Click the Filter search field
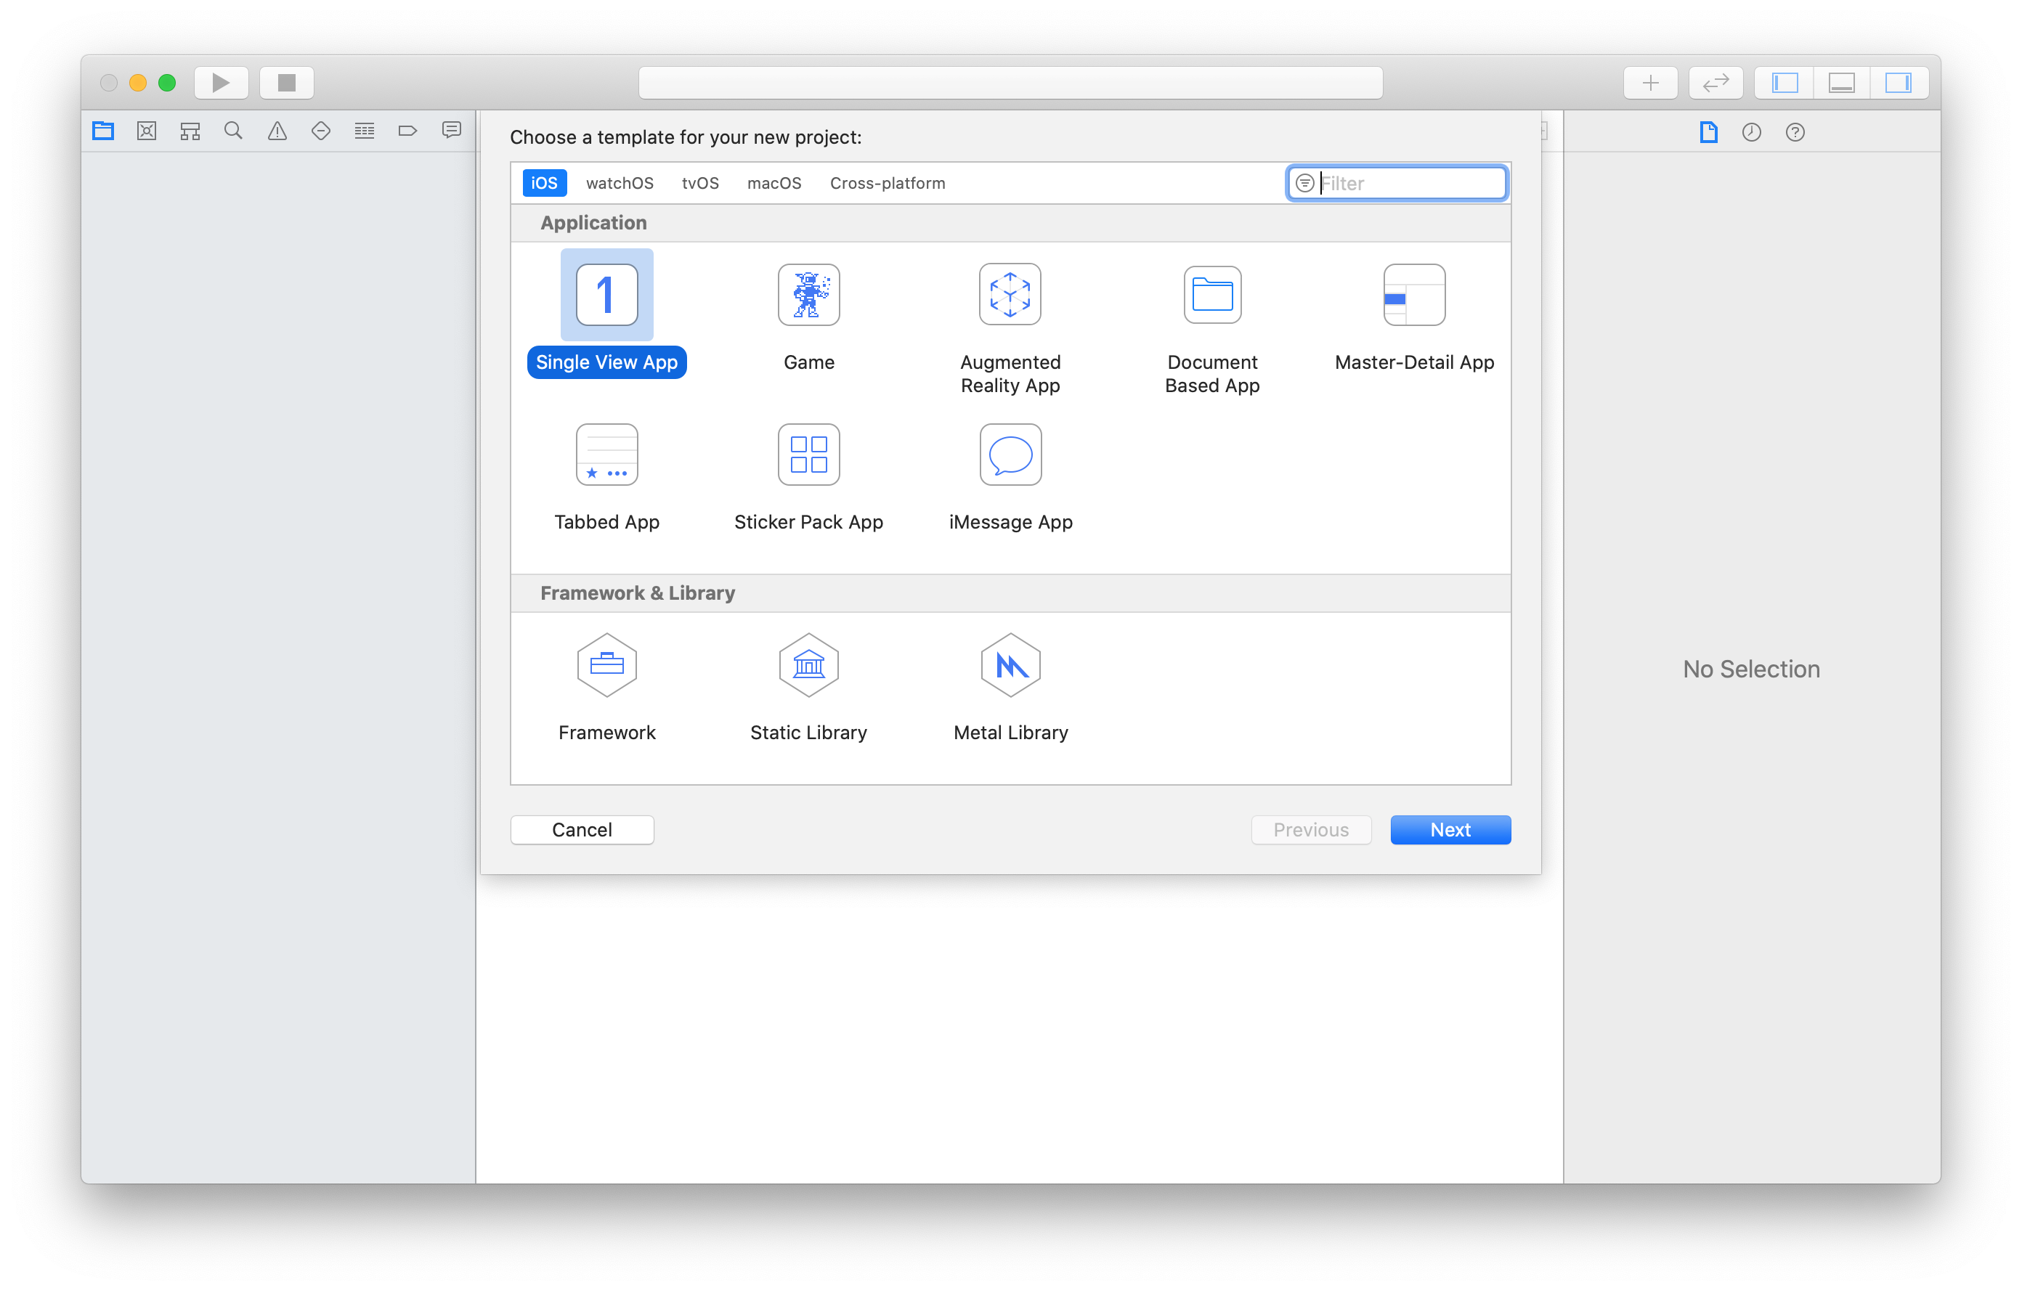This screenshot has height=1291, width=2022. click(1410, 183)
